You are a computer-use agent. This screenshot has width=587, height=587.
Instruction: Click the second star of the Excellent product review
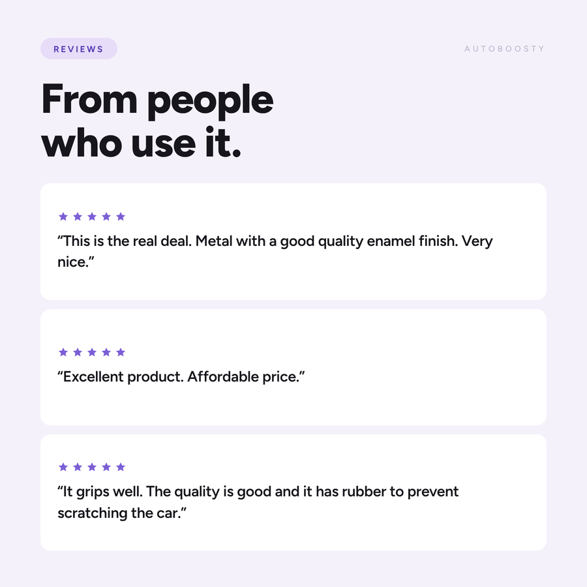pos(78,352)
